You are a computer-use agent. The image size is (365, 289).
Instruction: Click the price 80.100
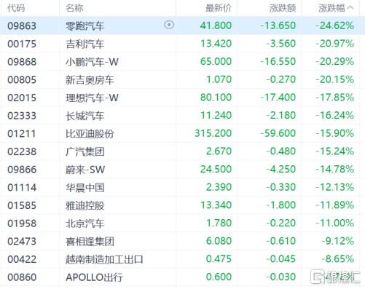point(216,98)
